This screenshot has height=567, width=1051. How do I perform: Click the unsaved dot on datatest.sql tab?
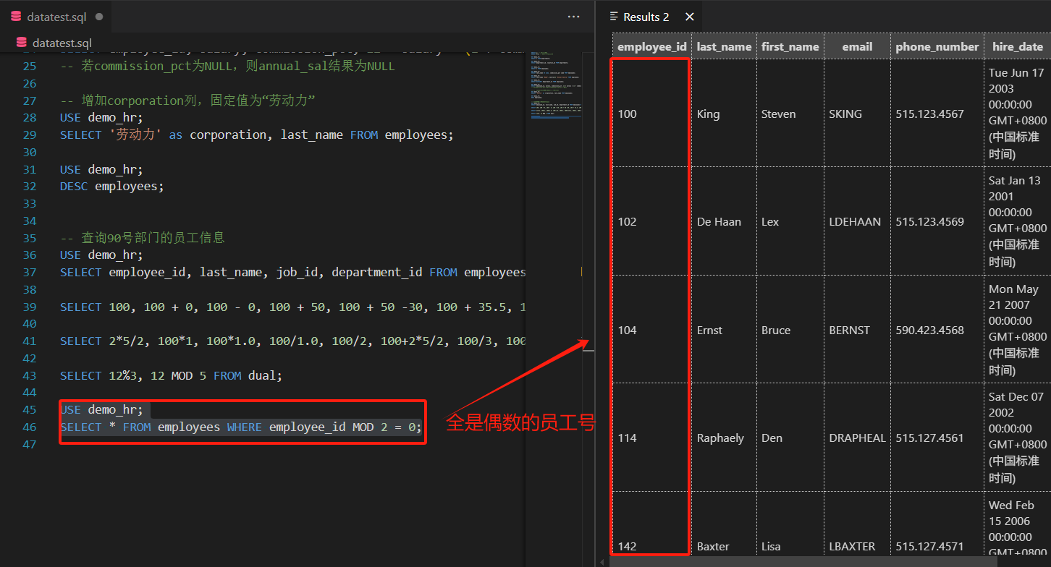pos(98,17)
